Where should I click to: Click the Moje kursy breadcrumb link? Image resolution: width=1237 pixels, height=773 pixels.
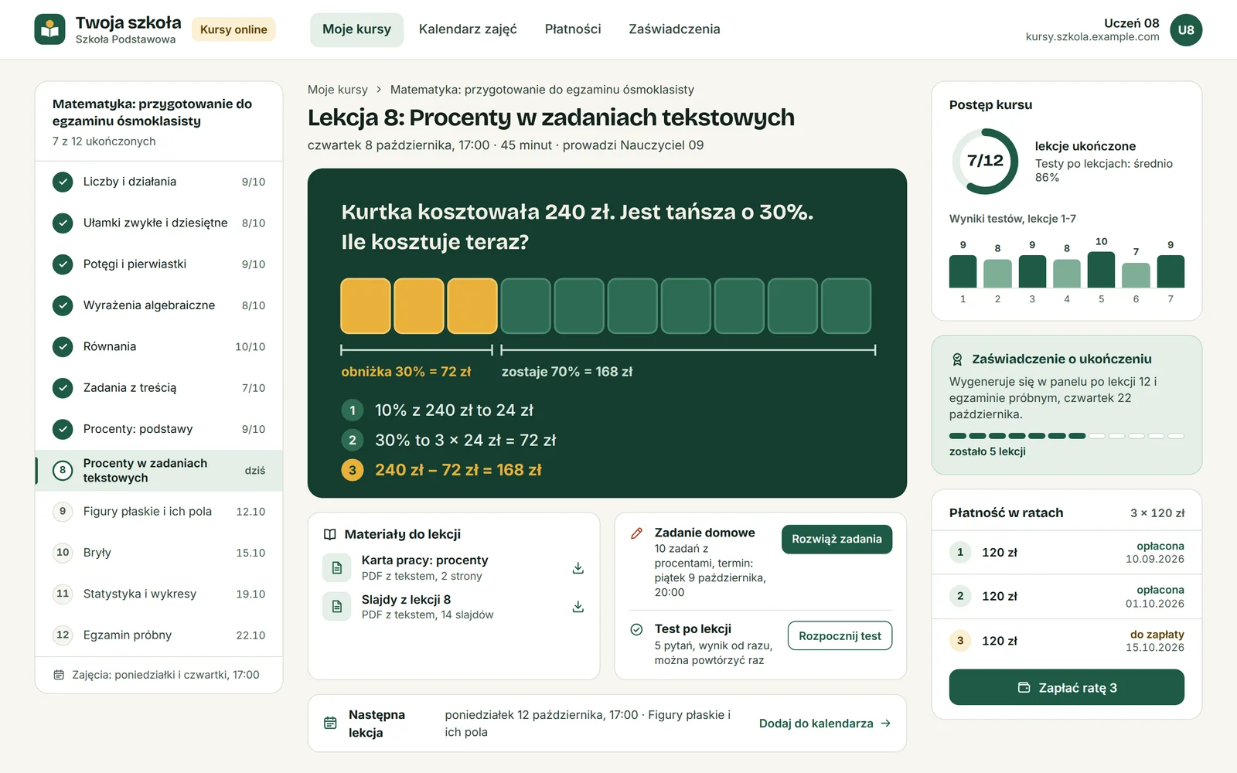338,90
